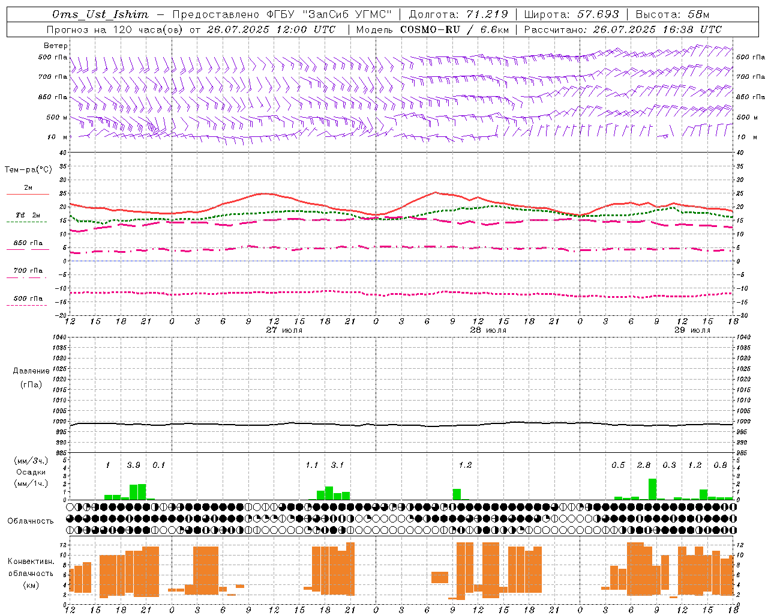768x615 pixels.
Task: Click the 700 гПа label in temperature legend
Action: click(28, 271)
